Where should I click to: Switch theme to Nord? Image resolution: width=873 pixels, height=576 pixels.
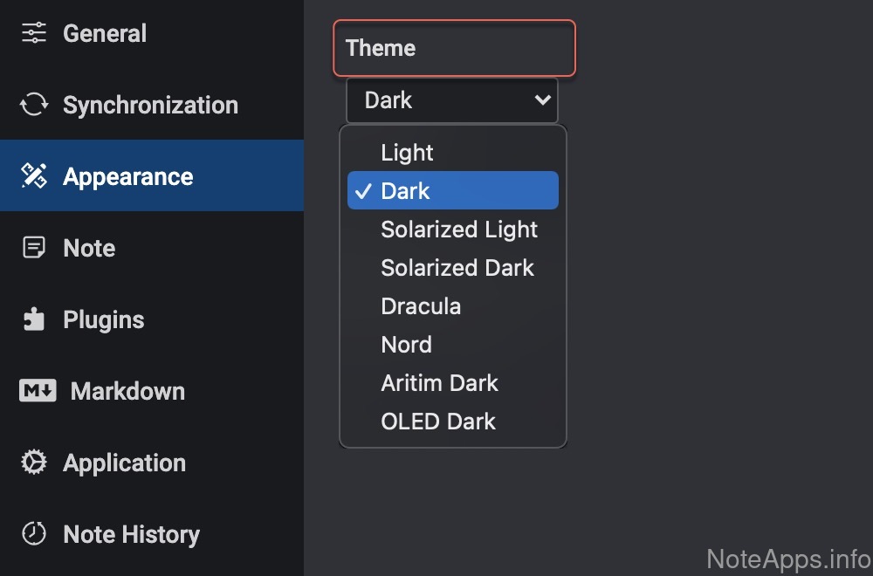tap(406, 345)
